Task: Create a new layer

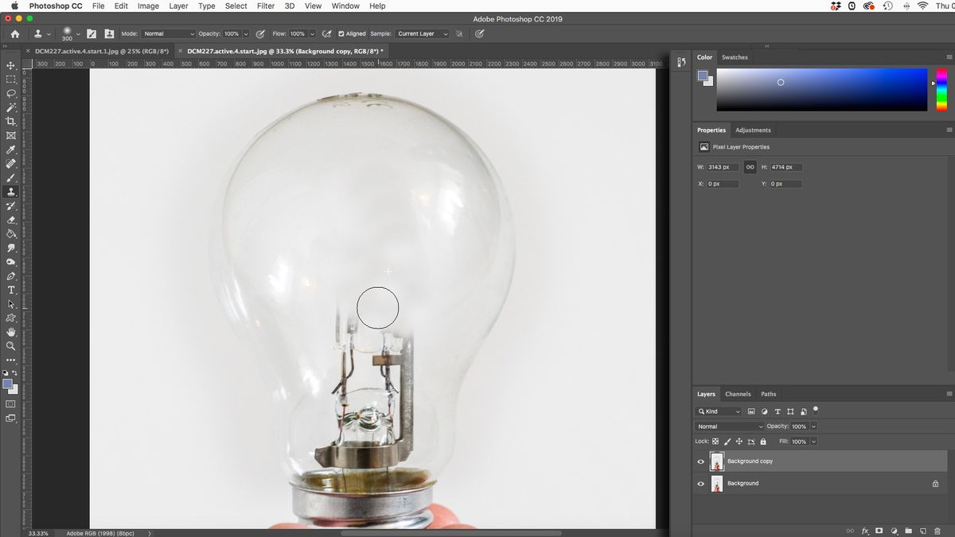Action: [x=922, y=531]
